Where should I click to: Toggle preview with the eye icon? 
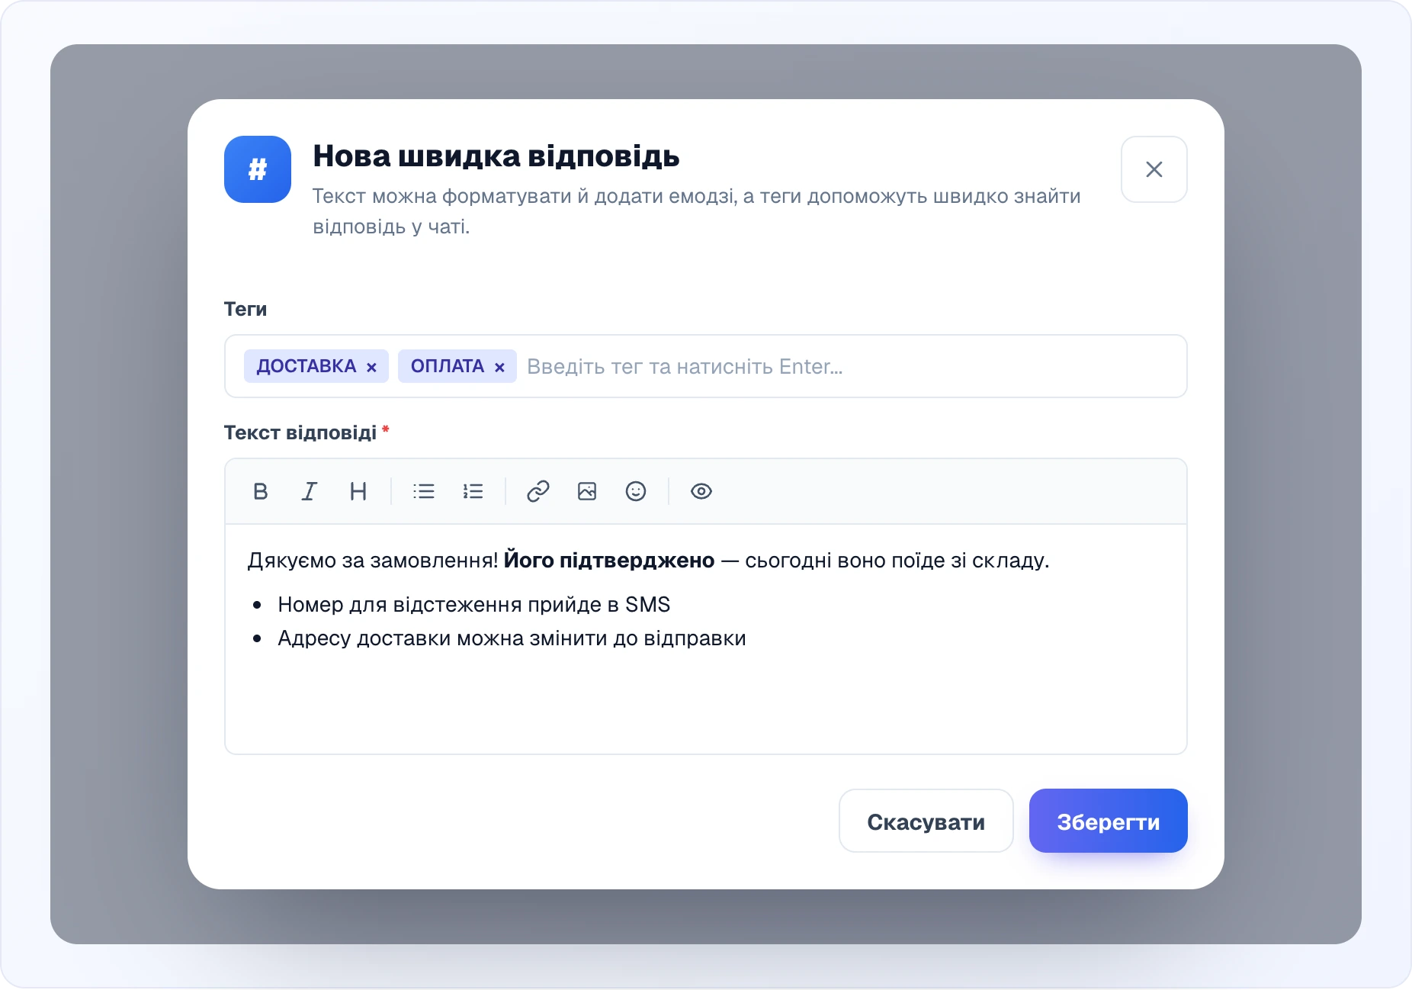coord(701,491)
